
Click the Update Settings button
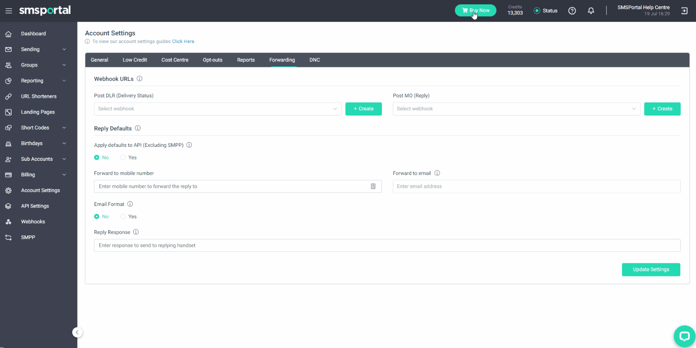651,270
